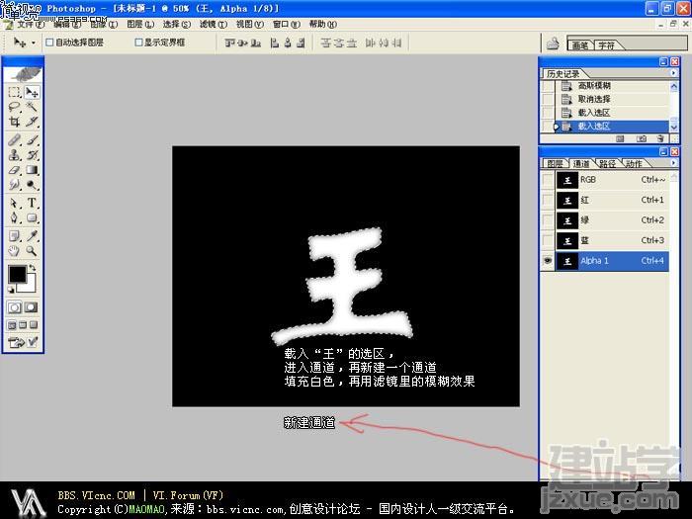Select the Eyedropper tool
This screenshot has height=519, width=692.
32,236
